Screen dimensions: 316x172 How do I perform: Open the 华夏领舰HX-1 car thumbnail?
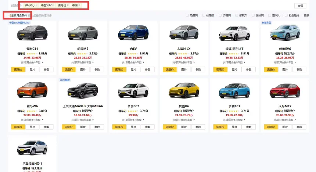coord(32,148)
